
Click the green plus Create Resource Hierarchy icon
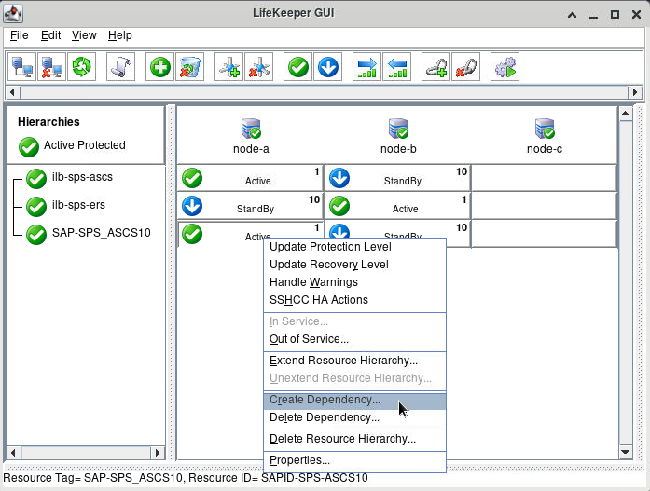[x=160, y=67]
